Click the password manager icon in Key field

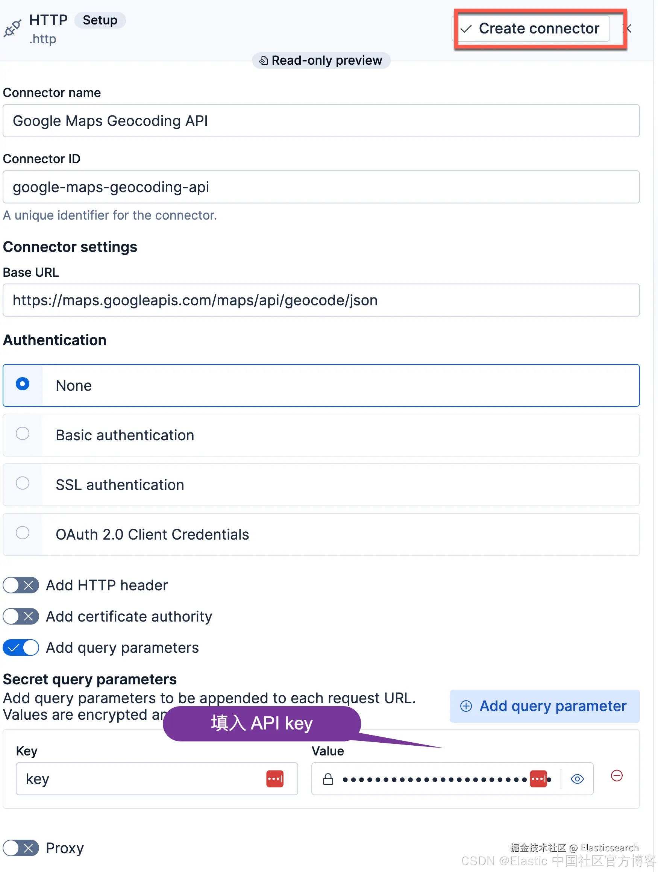[x=275, y=779]
